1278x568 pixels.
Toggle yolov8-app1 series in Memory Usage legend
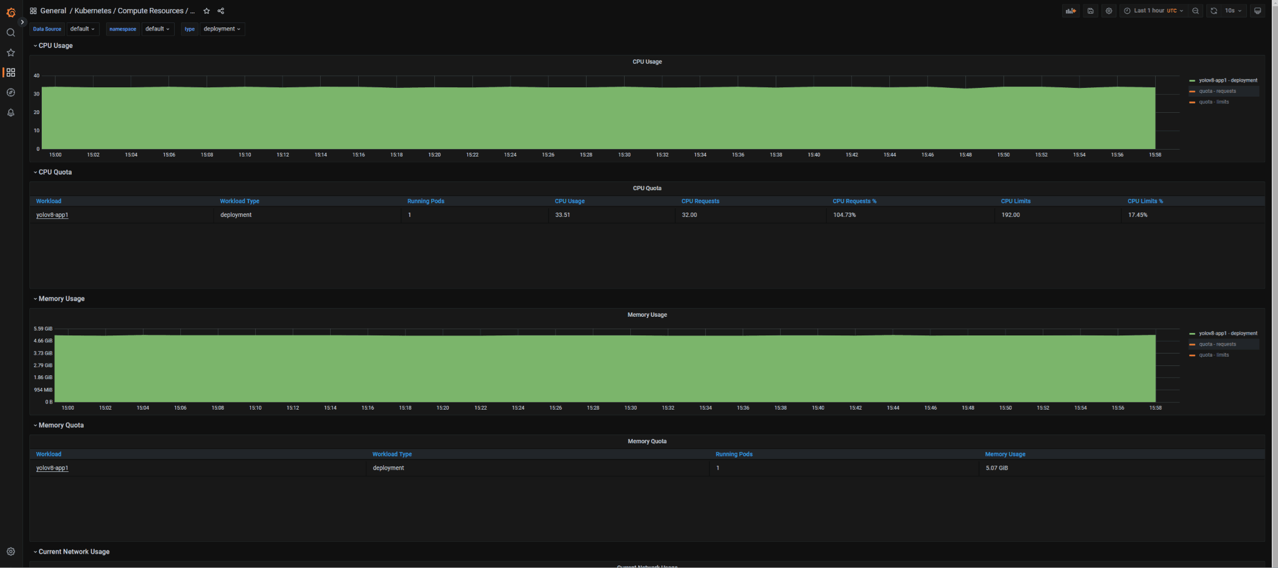(x=1227, y=334)
